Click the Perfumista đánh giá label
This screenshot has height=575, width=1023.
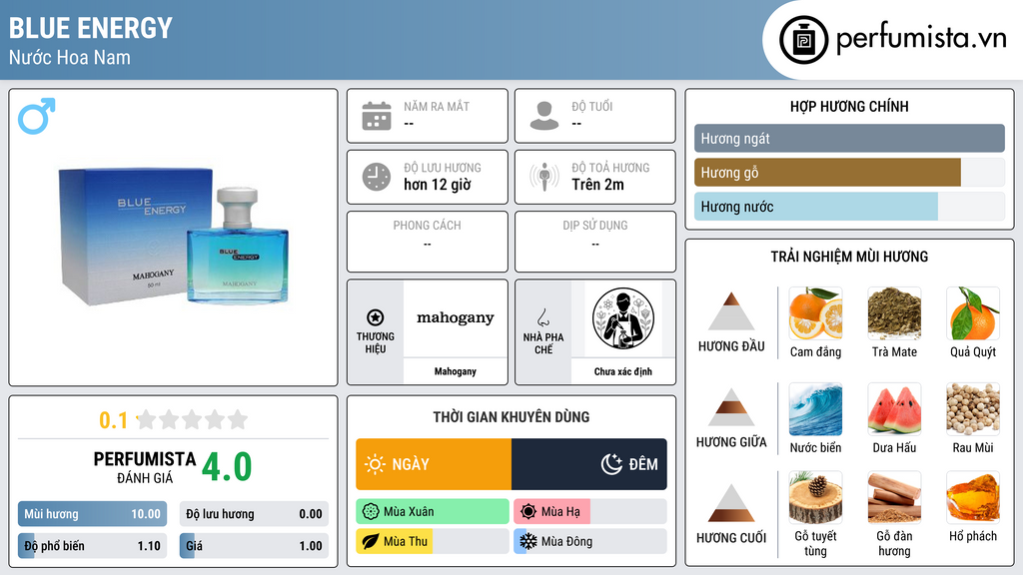pyautogui.click(x=145, y=468)
